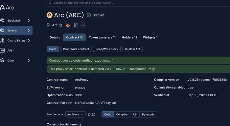The height and width of the screenshot is (126, 230).
Task: Click the search magnifier icon
Action: (50, 3)
